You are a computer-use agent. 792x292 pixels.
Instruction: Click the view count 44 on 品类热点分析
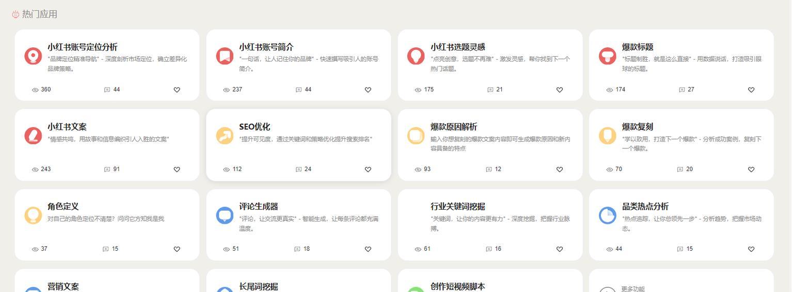(x=619, y=249)
